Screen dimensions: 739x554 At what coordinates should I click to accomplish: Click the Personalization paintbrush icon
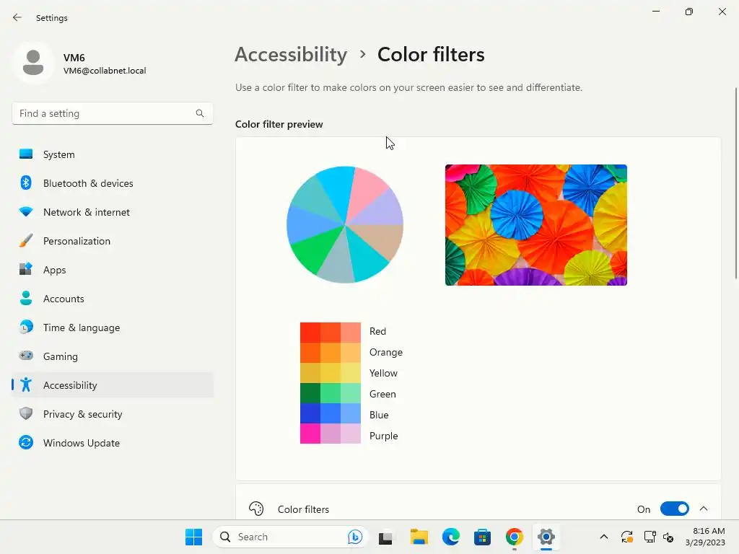26,241
